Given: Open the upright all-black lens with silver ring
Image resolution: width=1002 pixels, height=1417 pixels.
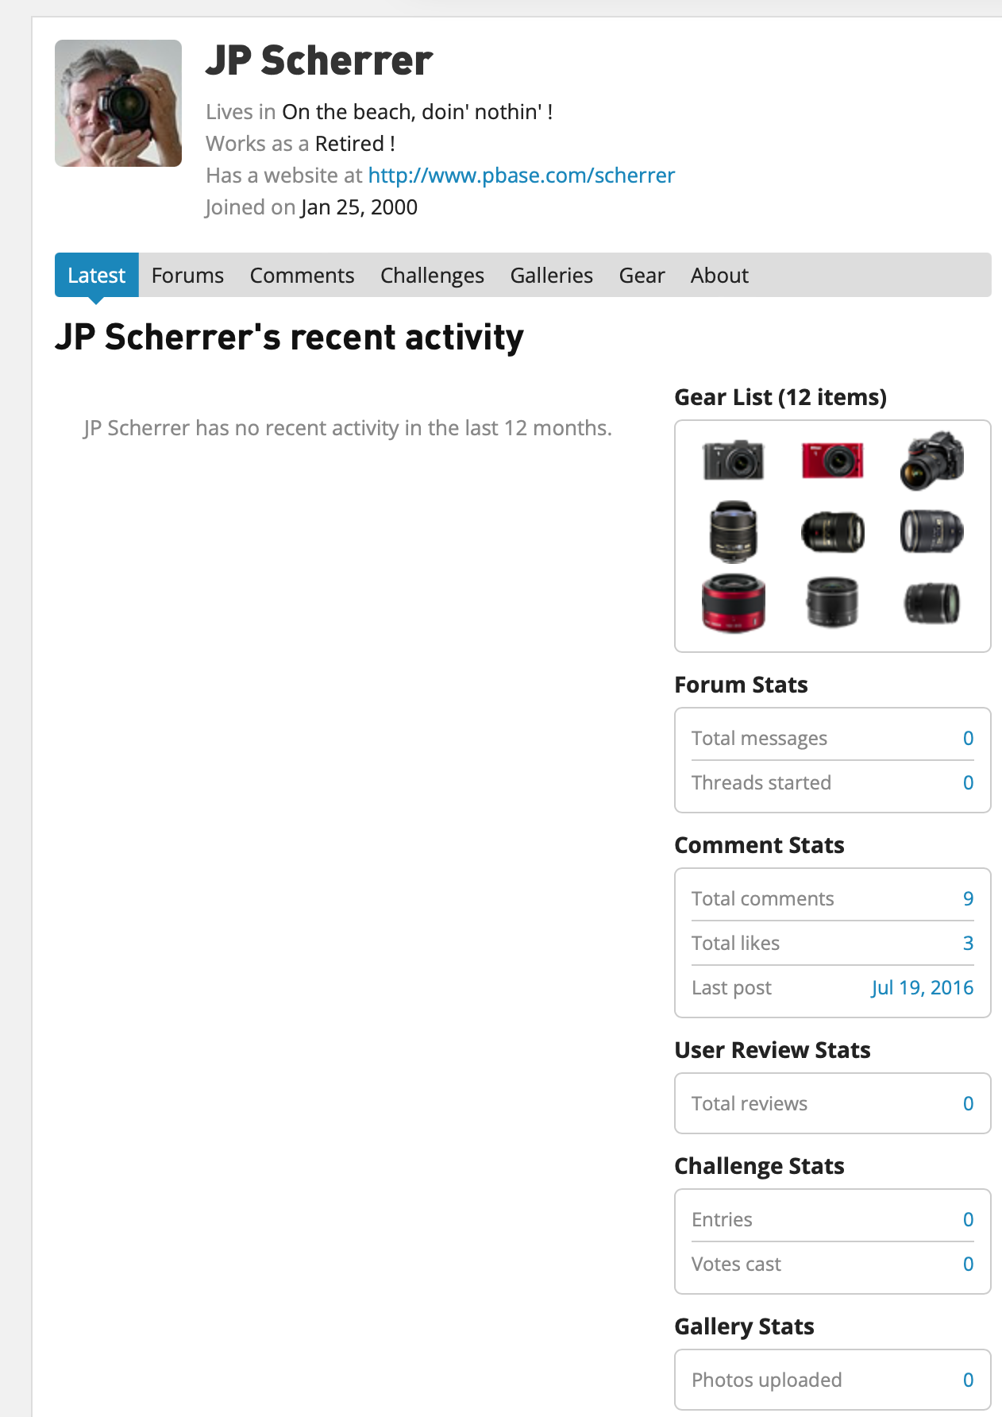Looking at the screenshot, I should pos(832,603).
